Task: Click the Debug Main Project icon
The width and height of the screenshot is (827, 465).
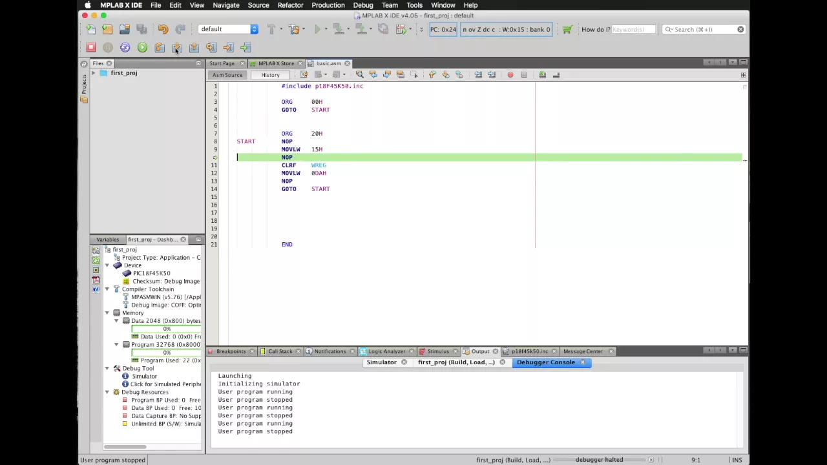Action: 402,29
